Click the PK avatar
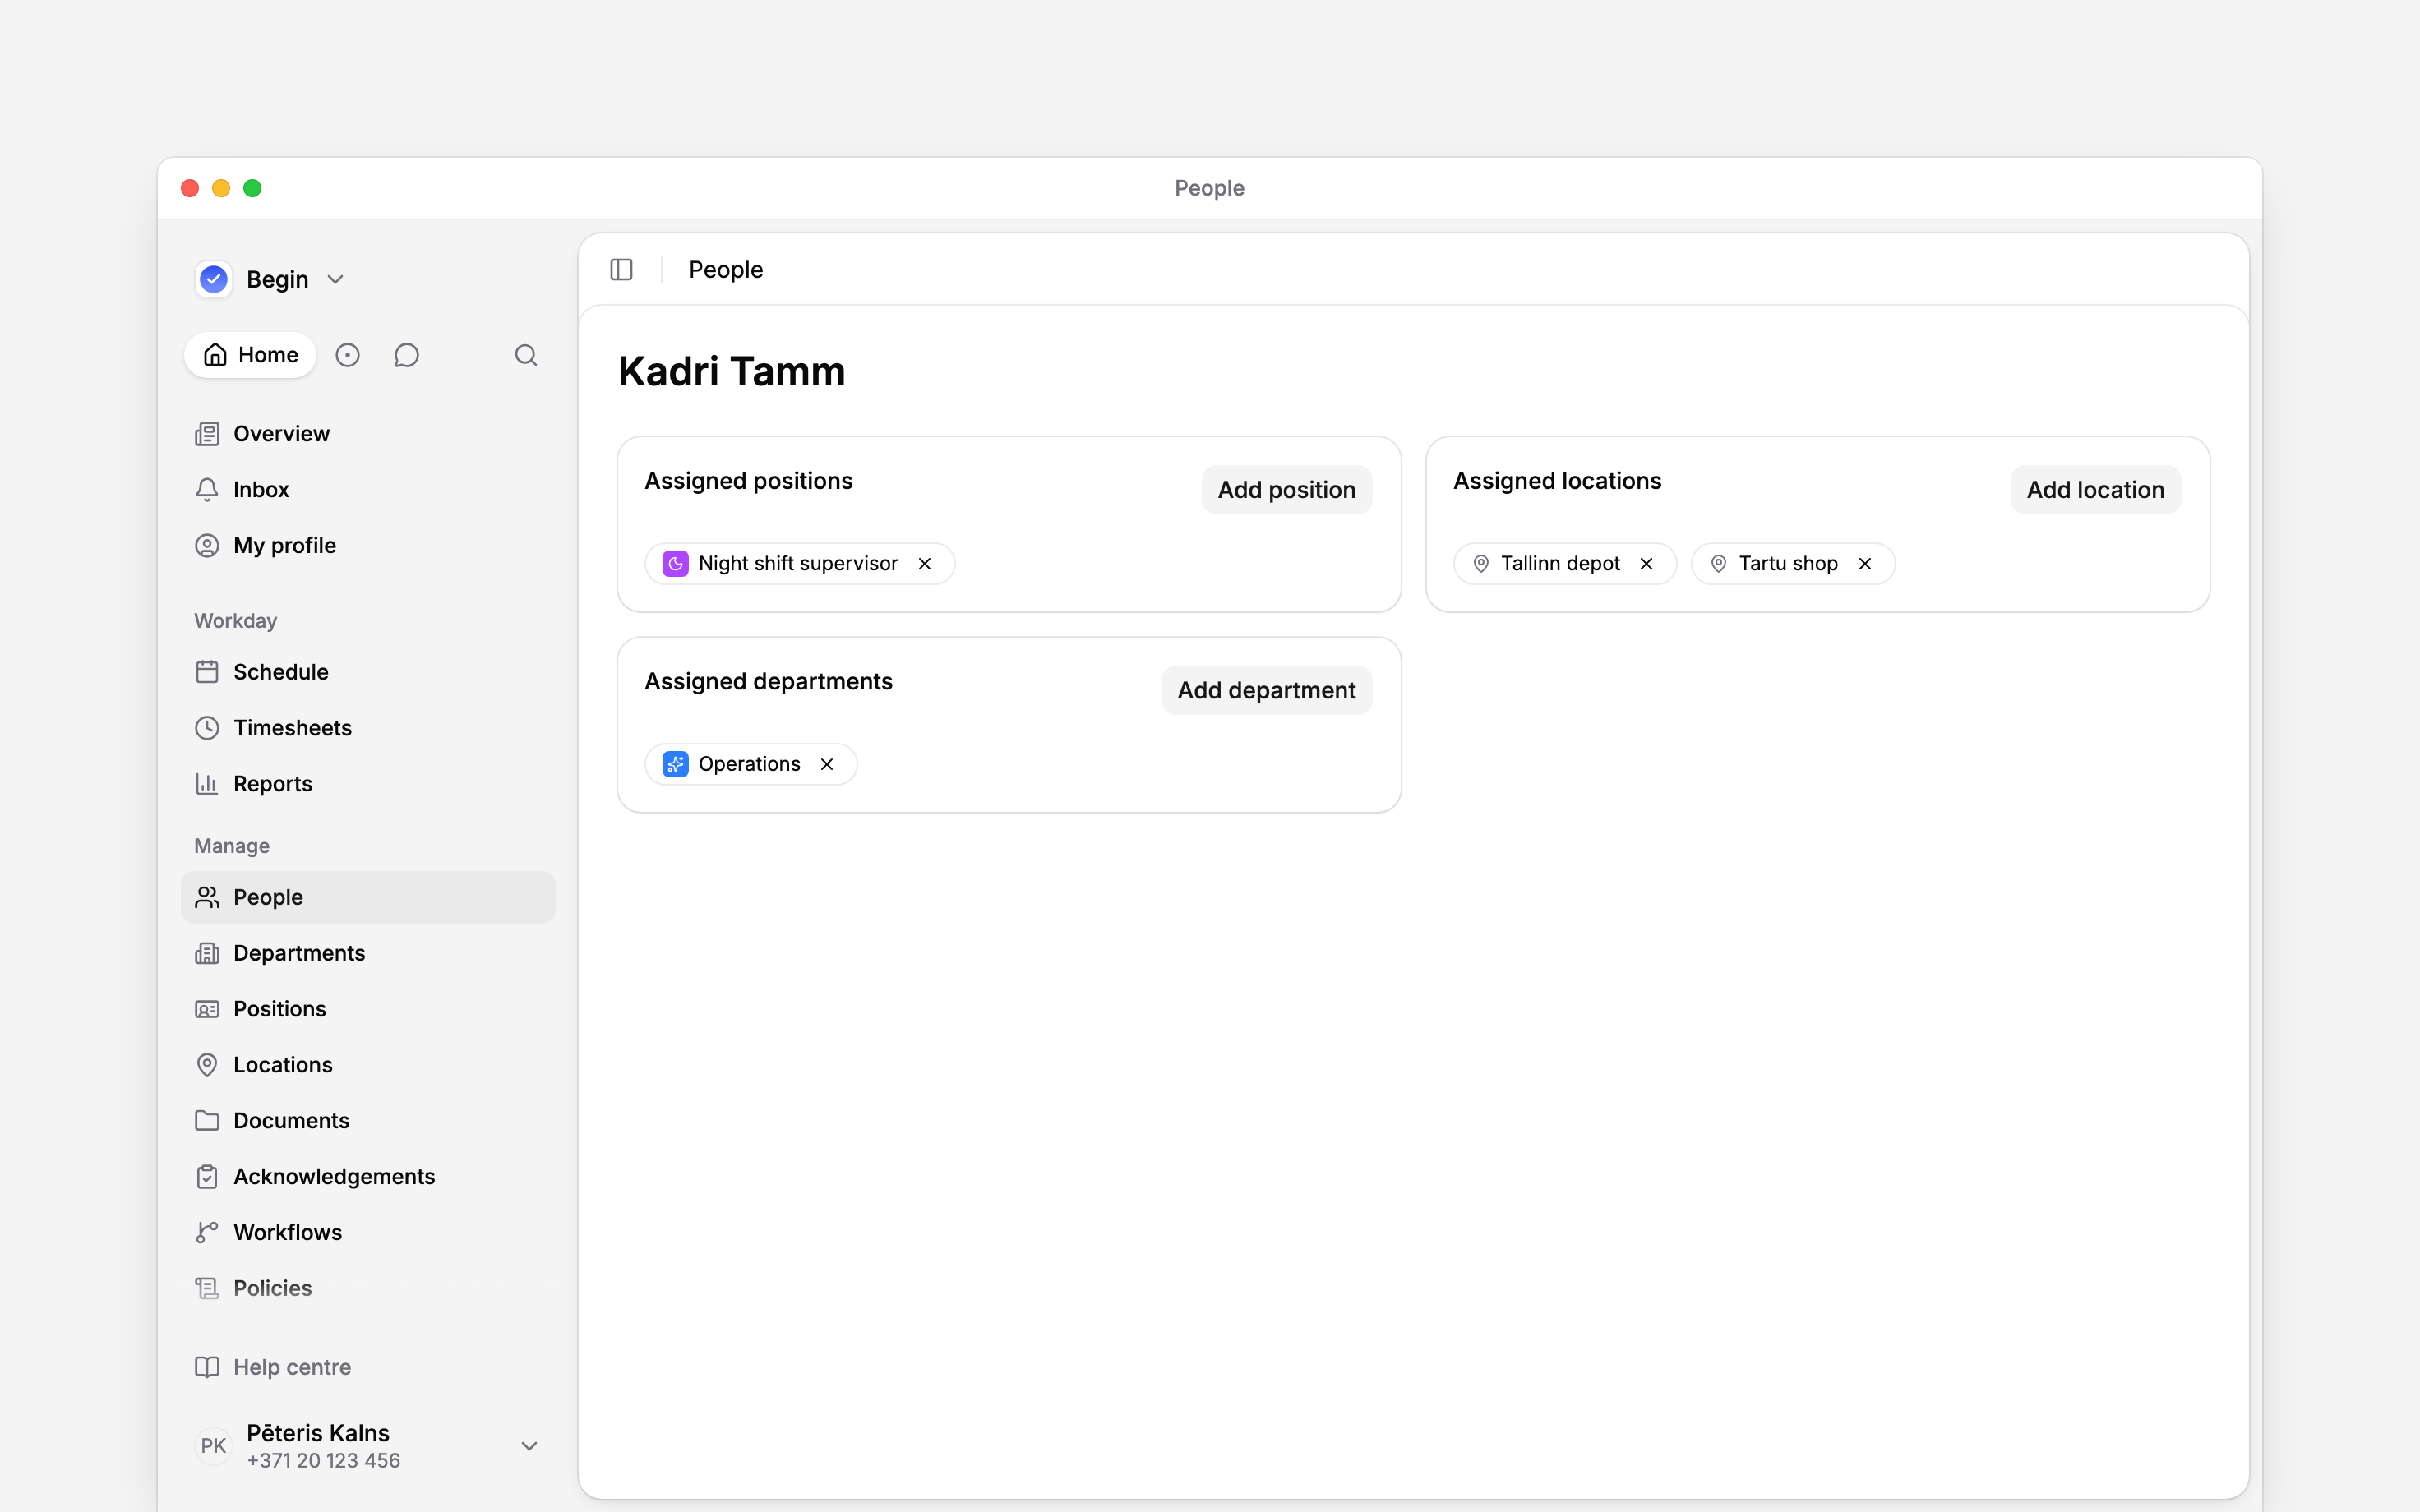The image size is (2420, 1512). click(214, 1446)
